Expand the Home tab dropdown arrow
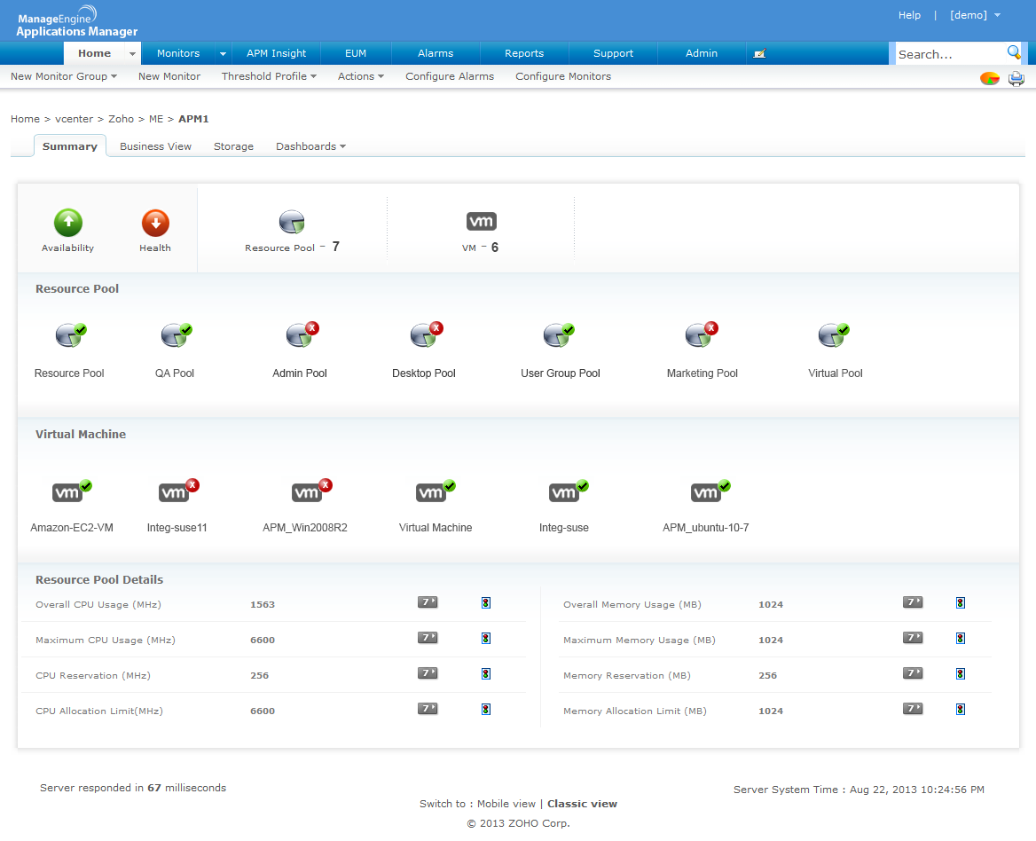1036x841 pixels. point(132,53)
